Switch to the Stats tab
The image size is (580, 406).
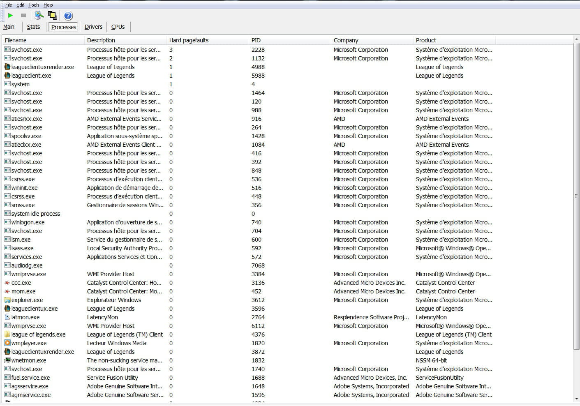point(33,27)
